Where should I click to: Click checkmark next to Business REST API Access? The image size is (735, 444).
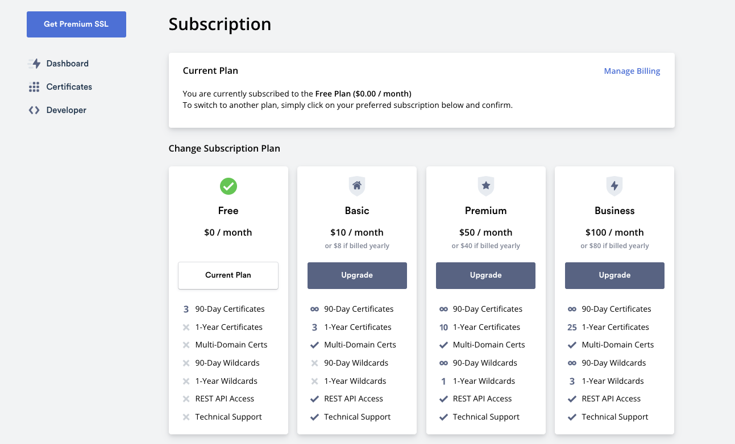click(572, 399)
